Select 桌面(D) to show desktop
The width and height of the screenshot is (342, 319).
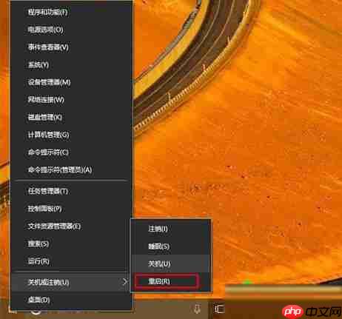click(x=72, y=300)
